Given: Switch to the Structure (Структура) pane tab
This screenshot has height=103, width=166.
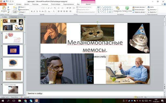Looking at the screenshot, I should coord(14,17).
